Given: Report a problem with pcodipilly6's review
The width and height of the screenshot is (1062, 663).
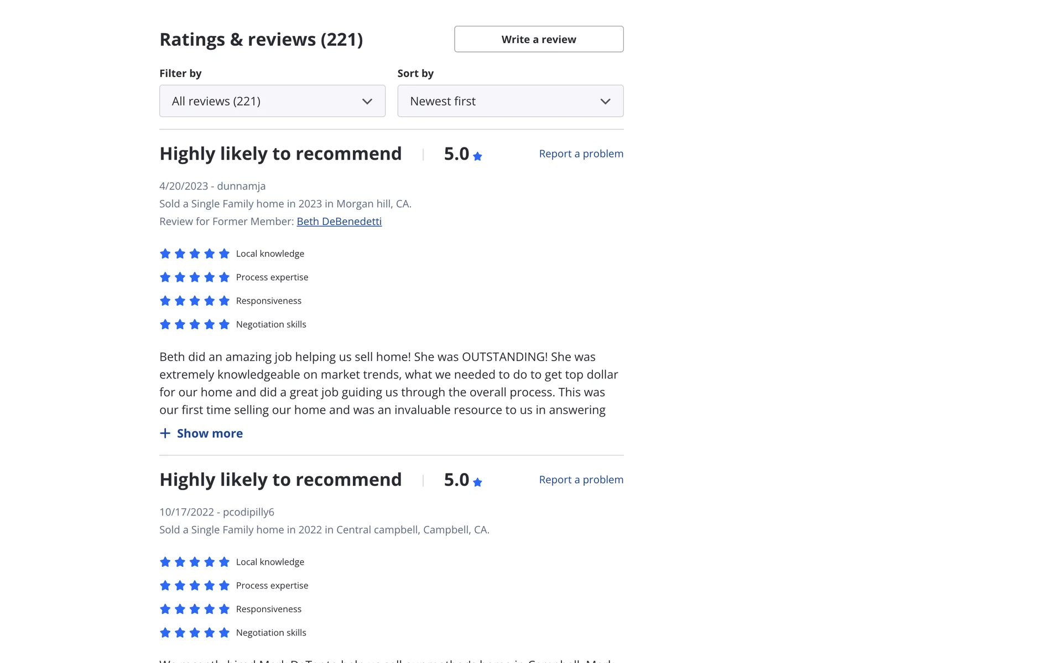Looking at the screenshot, I should [x=581, y=480].
